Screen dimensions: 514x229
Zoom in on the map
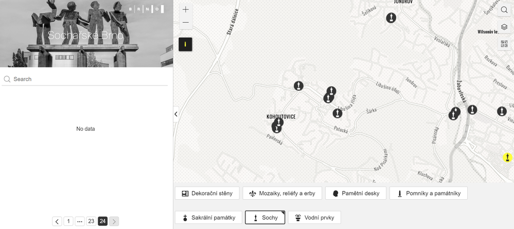tap(185, 9)
